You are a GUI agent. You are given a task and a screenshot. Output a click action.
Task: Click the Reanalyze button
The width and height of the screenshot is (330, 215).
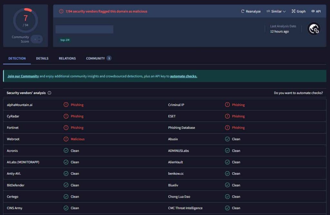tap(251, 11)
